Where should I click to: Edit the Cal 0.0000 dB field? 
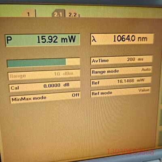[x=45, y=86]
